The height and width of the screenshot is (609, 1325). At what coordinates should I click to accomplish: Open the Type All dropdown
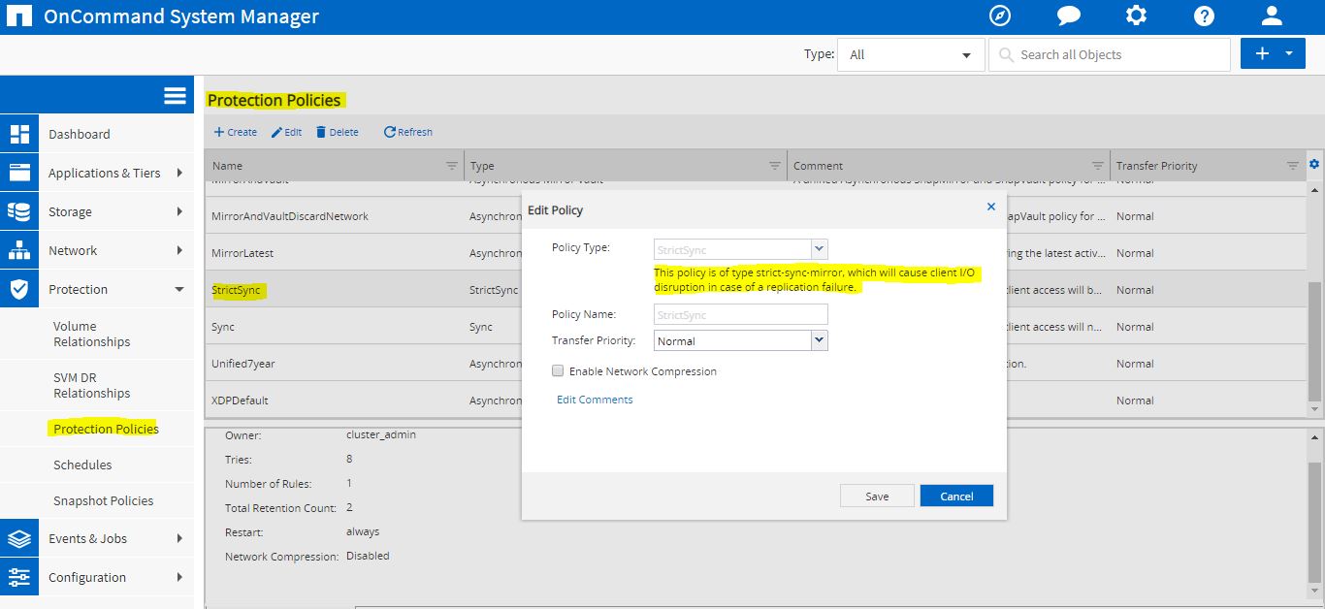910,54
